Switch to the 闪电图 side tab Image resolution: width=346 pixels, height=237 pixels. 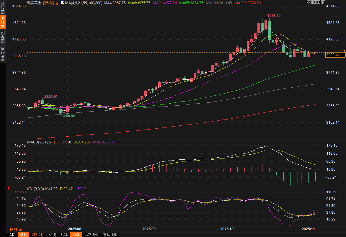coord(3,37)
